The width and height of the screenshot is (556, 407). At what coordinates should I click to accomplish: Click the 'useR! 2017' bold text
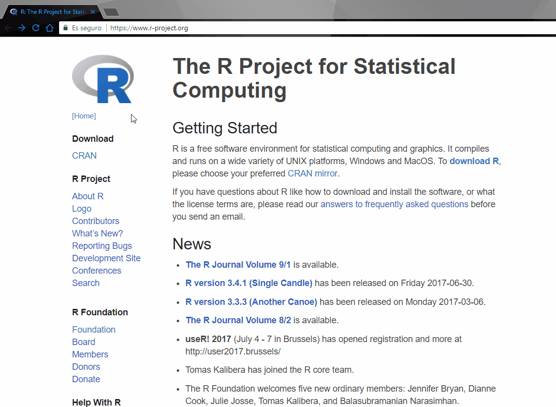(x=208, y=339)
